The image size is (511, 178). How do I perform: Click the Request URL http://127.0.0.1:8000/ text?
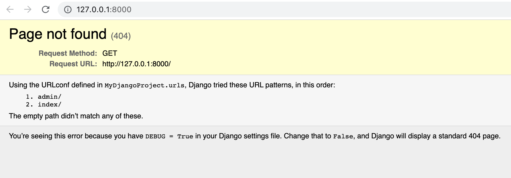pyautogui.click(x=136, y=63)
